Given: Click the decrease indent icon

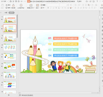Looking at the screenshot, I should pos(83,5).
